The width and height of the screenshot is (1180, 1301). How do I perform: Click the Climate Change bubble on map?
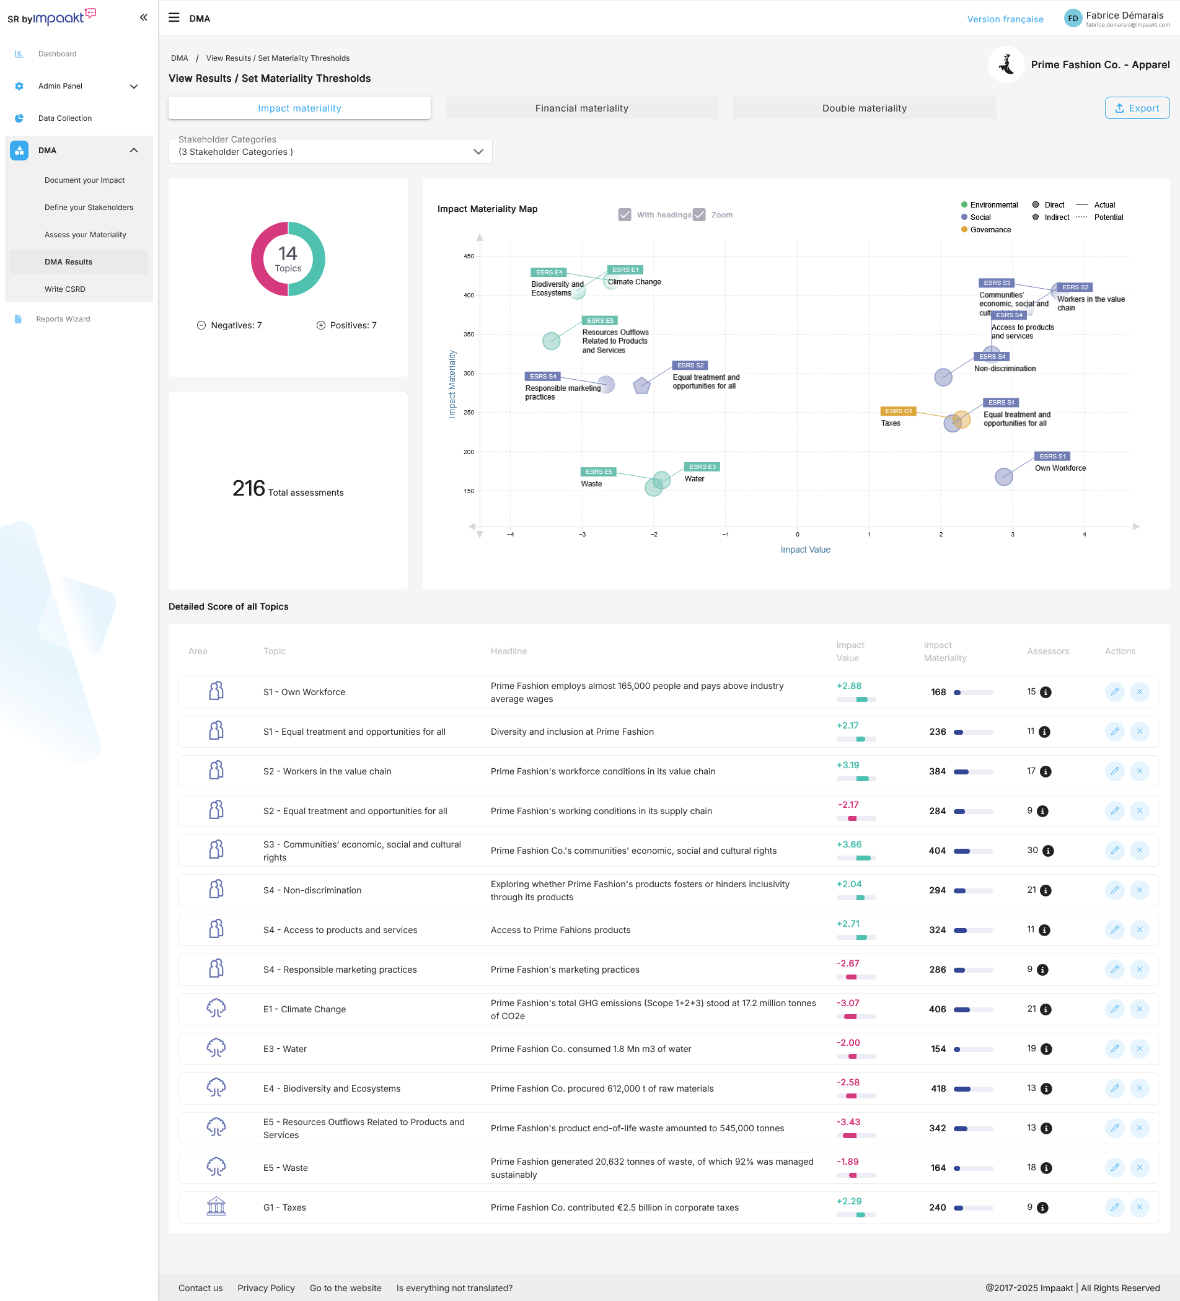(610, 282)
